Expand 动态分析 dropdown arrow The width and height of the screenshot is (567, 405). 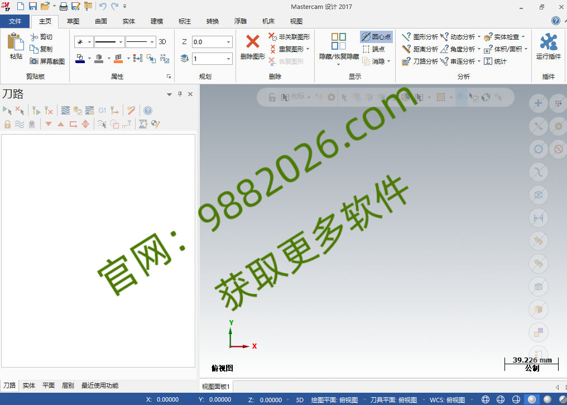click(x=479, y=37)
